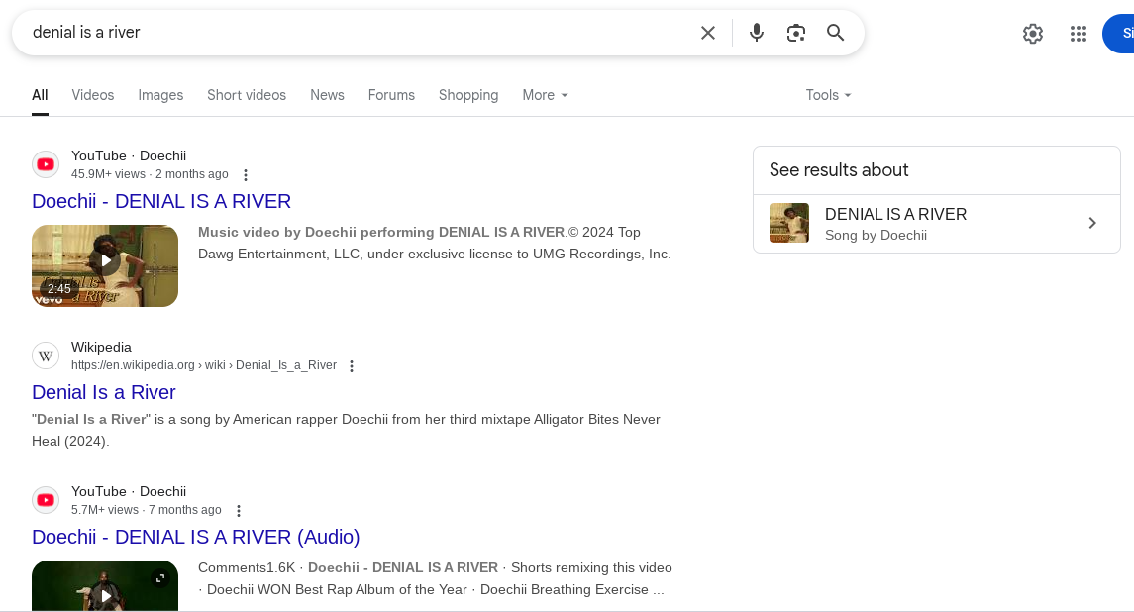Screen dimensions: 1134x612
Task: Open the Wikipedia Denial Is a River link
Action: (104, 392)
